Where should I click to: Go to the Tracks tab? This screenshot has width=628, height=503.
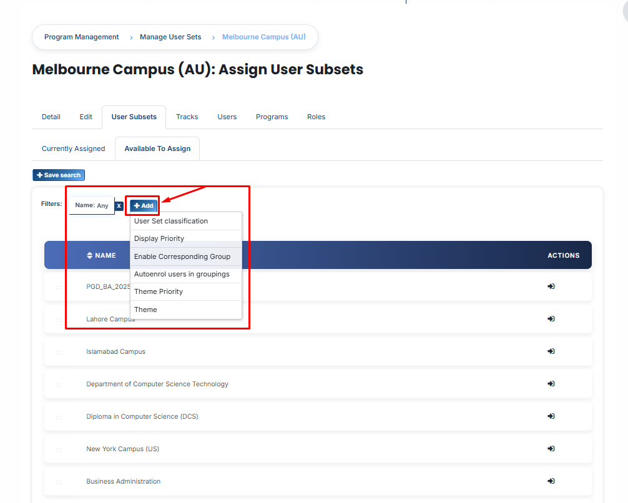click(187, 117)
